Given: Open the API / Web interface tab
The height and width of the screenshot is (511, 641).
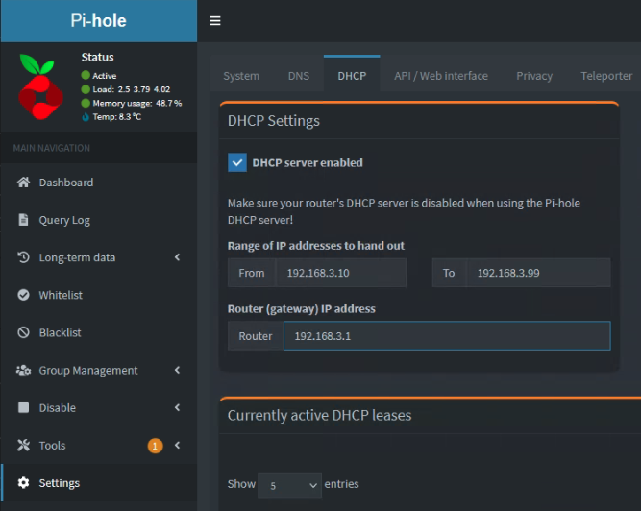Looking at the screenshot, I should [x=441, y=76].
